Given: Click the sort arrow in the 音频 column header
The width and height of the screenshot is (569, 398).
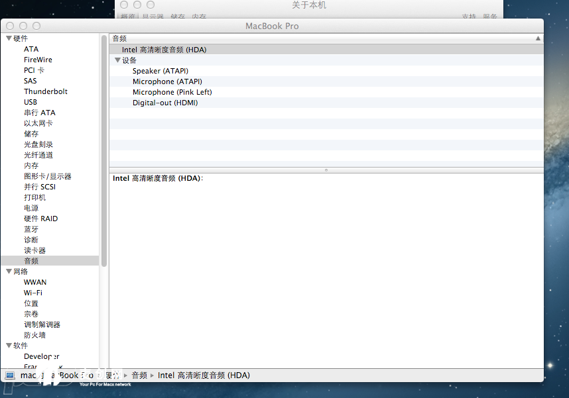Looking at the screenshot, I should (538, 39).
